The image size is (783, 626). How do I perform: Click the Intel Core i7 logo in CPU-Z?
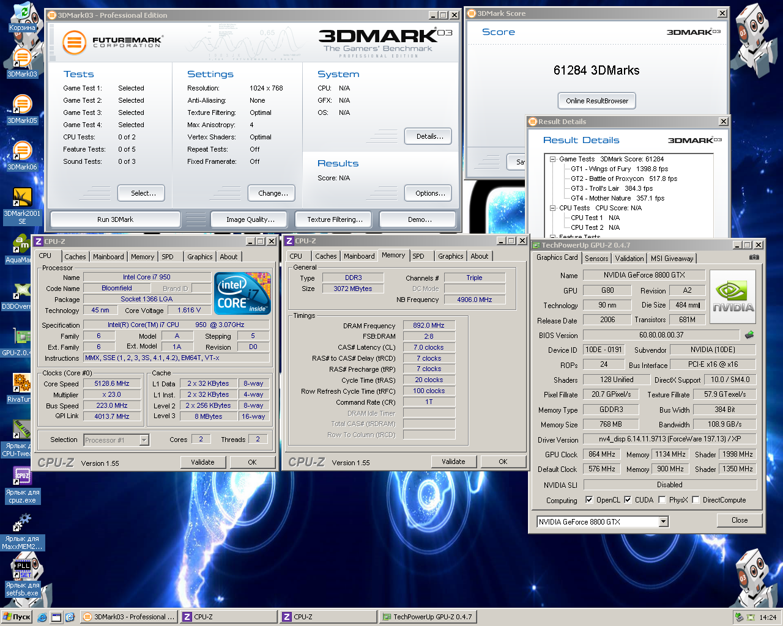click(x=242, y=293)
